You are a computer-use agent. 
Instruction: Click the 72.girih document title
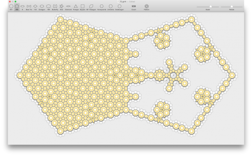pyautogui.click(x=123, y=2)
